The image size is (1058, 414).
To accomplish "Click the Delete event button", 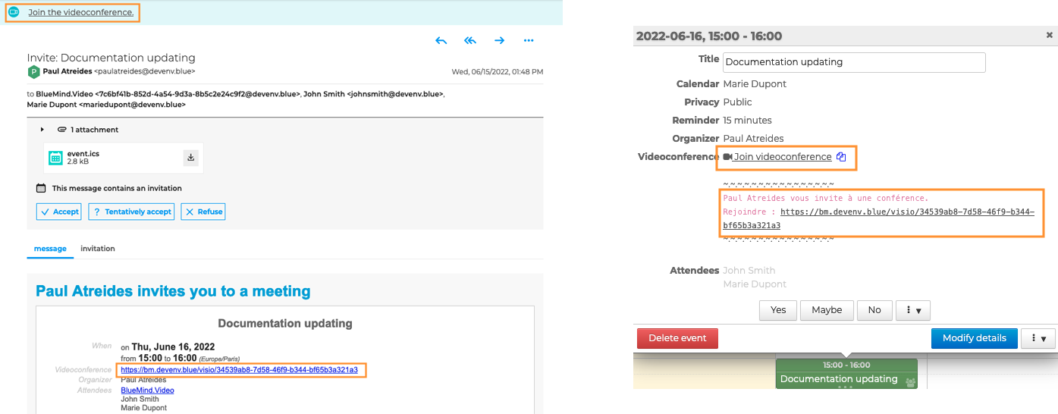I will (677, 338).
